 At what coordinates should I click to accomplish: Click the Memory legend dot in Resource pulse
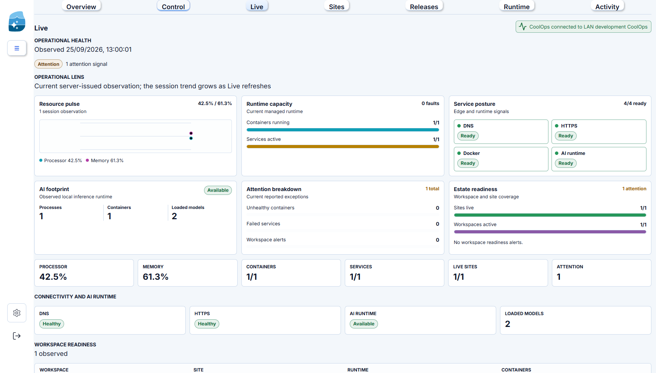(87, 160)
